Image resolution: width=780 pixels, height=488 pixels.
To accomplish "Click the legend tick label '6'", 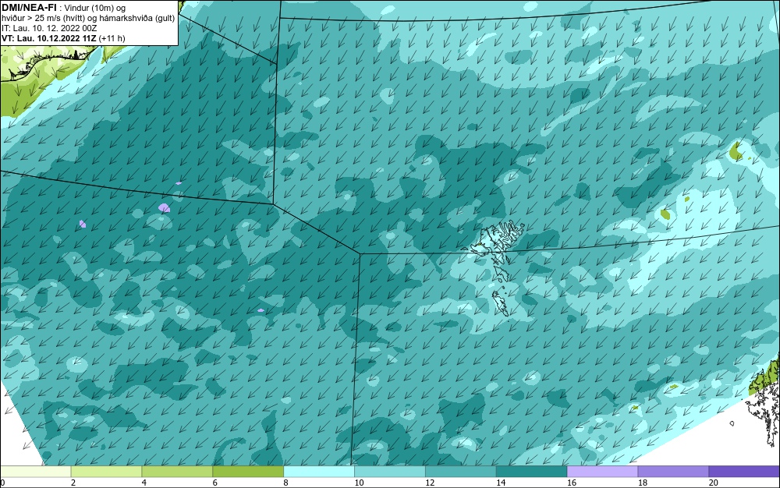I will 215,483.
